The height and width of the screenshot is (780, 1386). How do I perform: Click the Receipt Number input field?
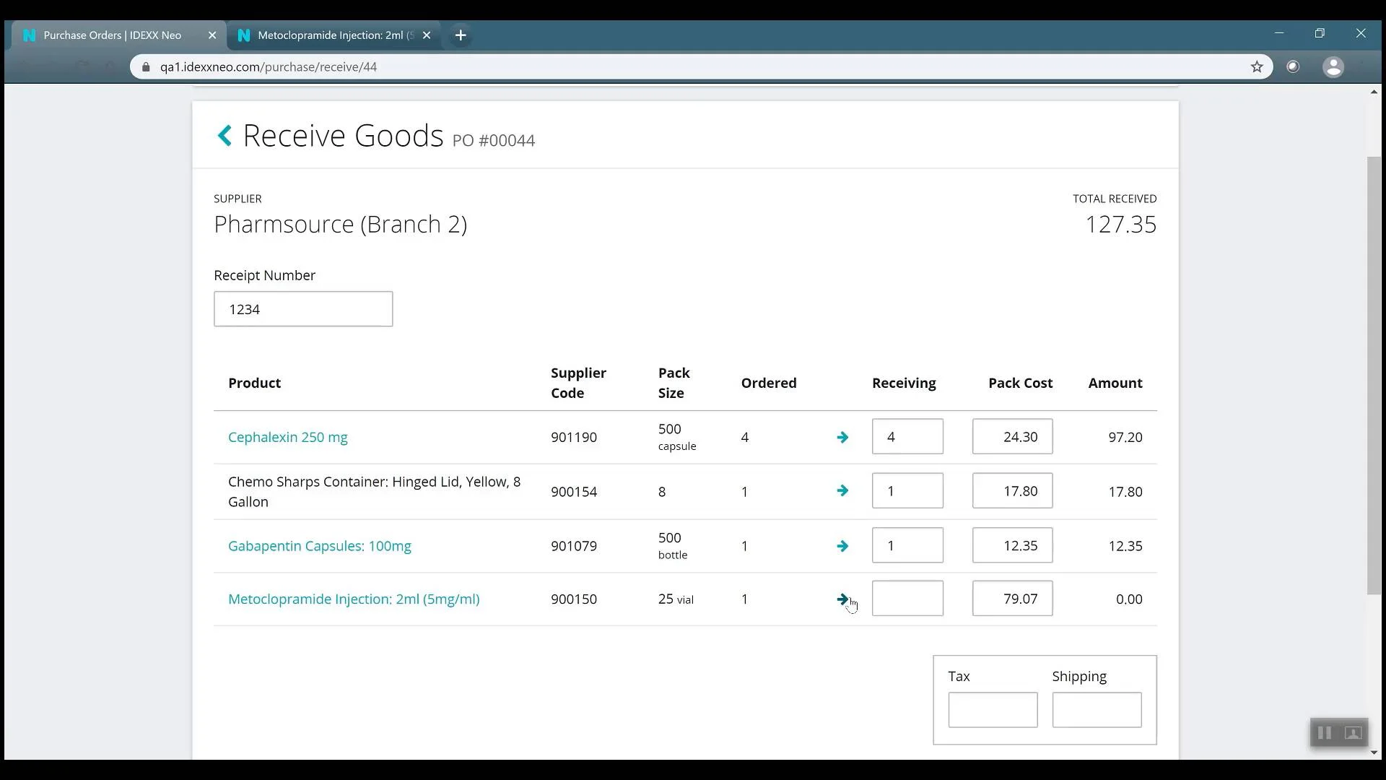(x=302, y=308)
